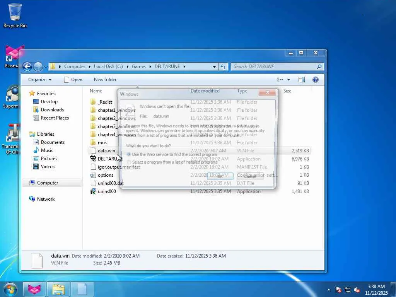The height and width of the screenshot is (297, 396).
Task: Click the data.win thumbnail in details pane
Action: point(37,260)
